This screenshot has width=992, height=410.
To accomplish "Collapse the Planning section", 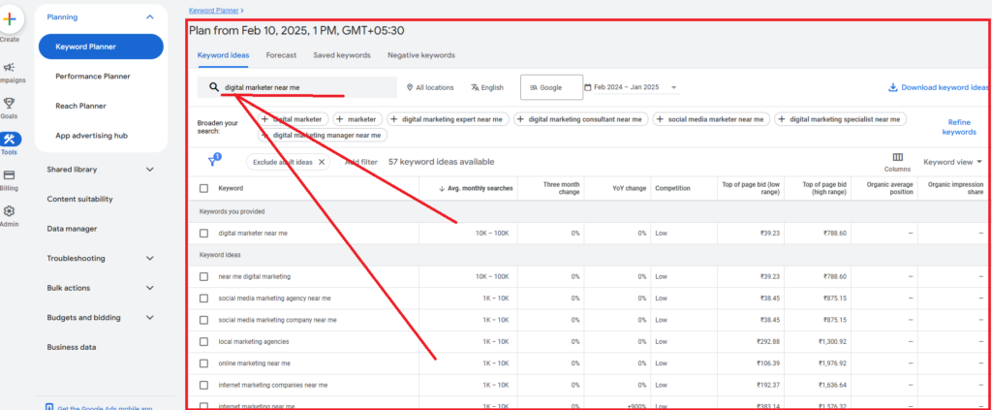I will (149, 17).
